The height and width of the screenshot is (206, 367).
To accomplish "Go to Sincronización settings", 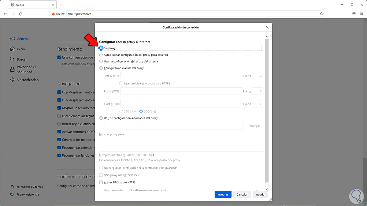I will pos(28,80).
